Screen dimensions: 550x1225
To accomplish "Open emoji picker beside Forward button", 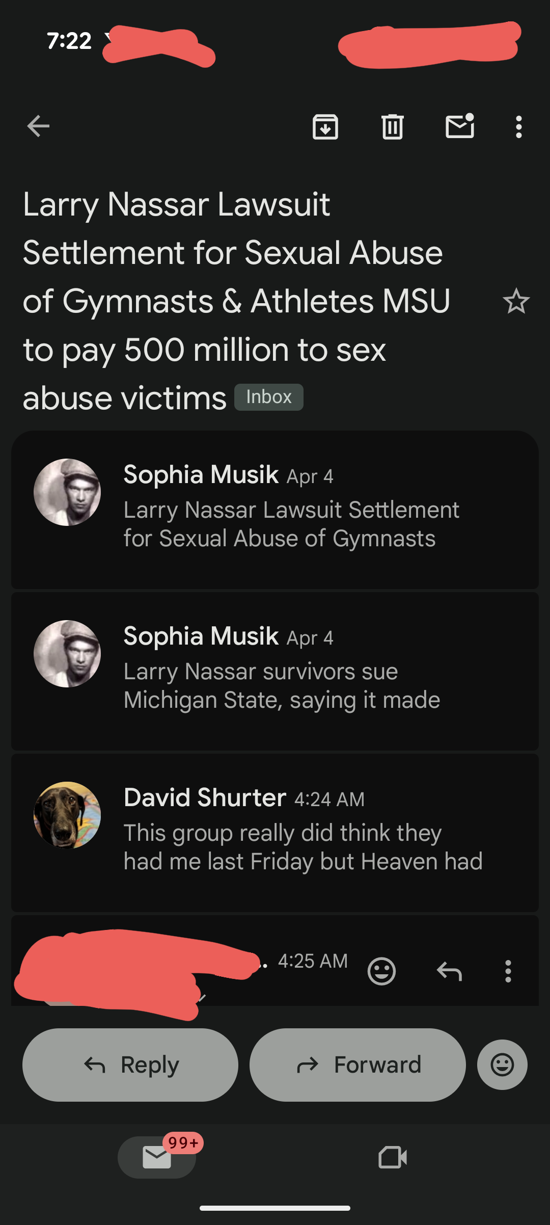I will [502, 1064].
